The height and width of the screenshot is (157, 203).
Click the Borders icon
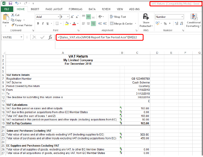[x=57, y=23]
